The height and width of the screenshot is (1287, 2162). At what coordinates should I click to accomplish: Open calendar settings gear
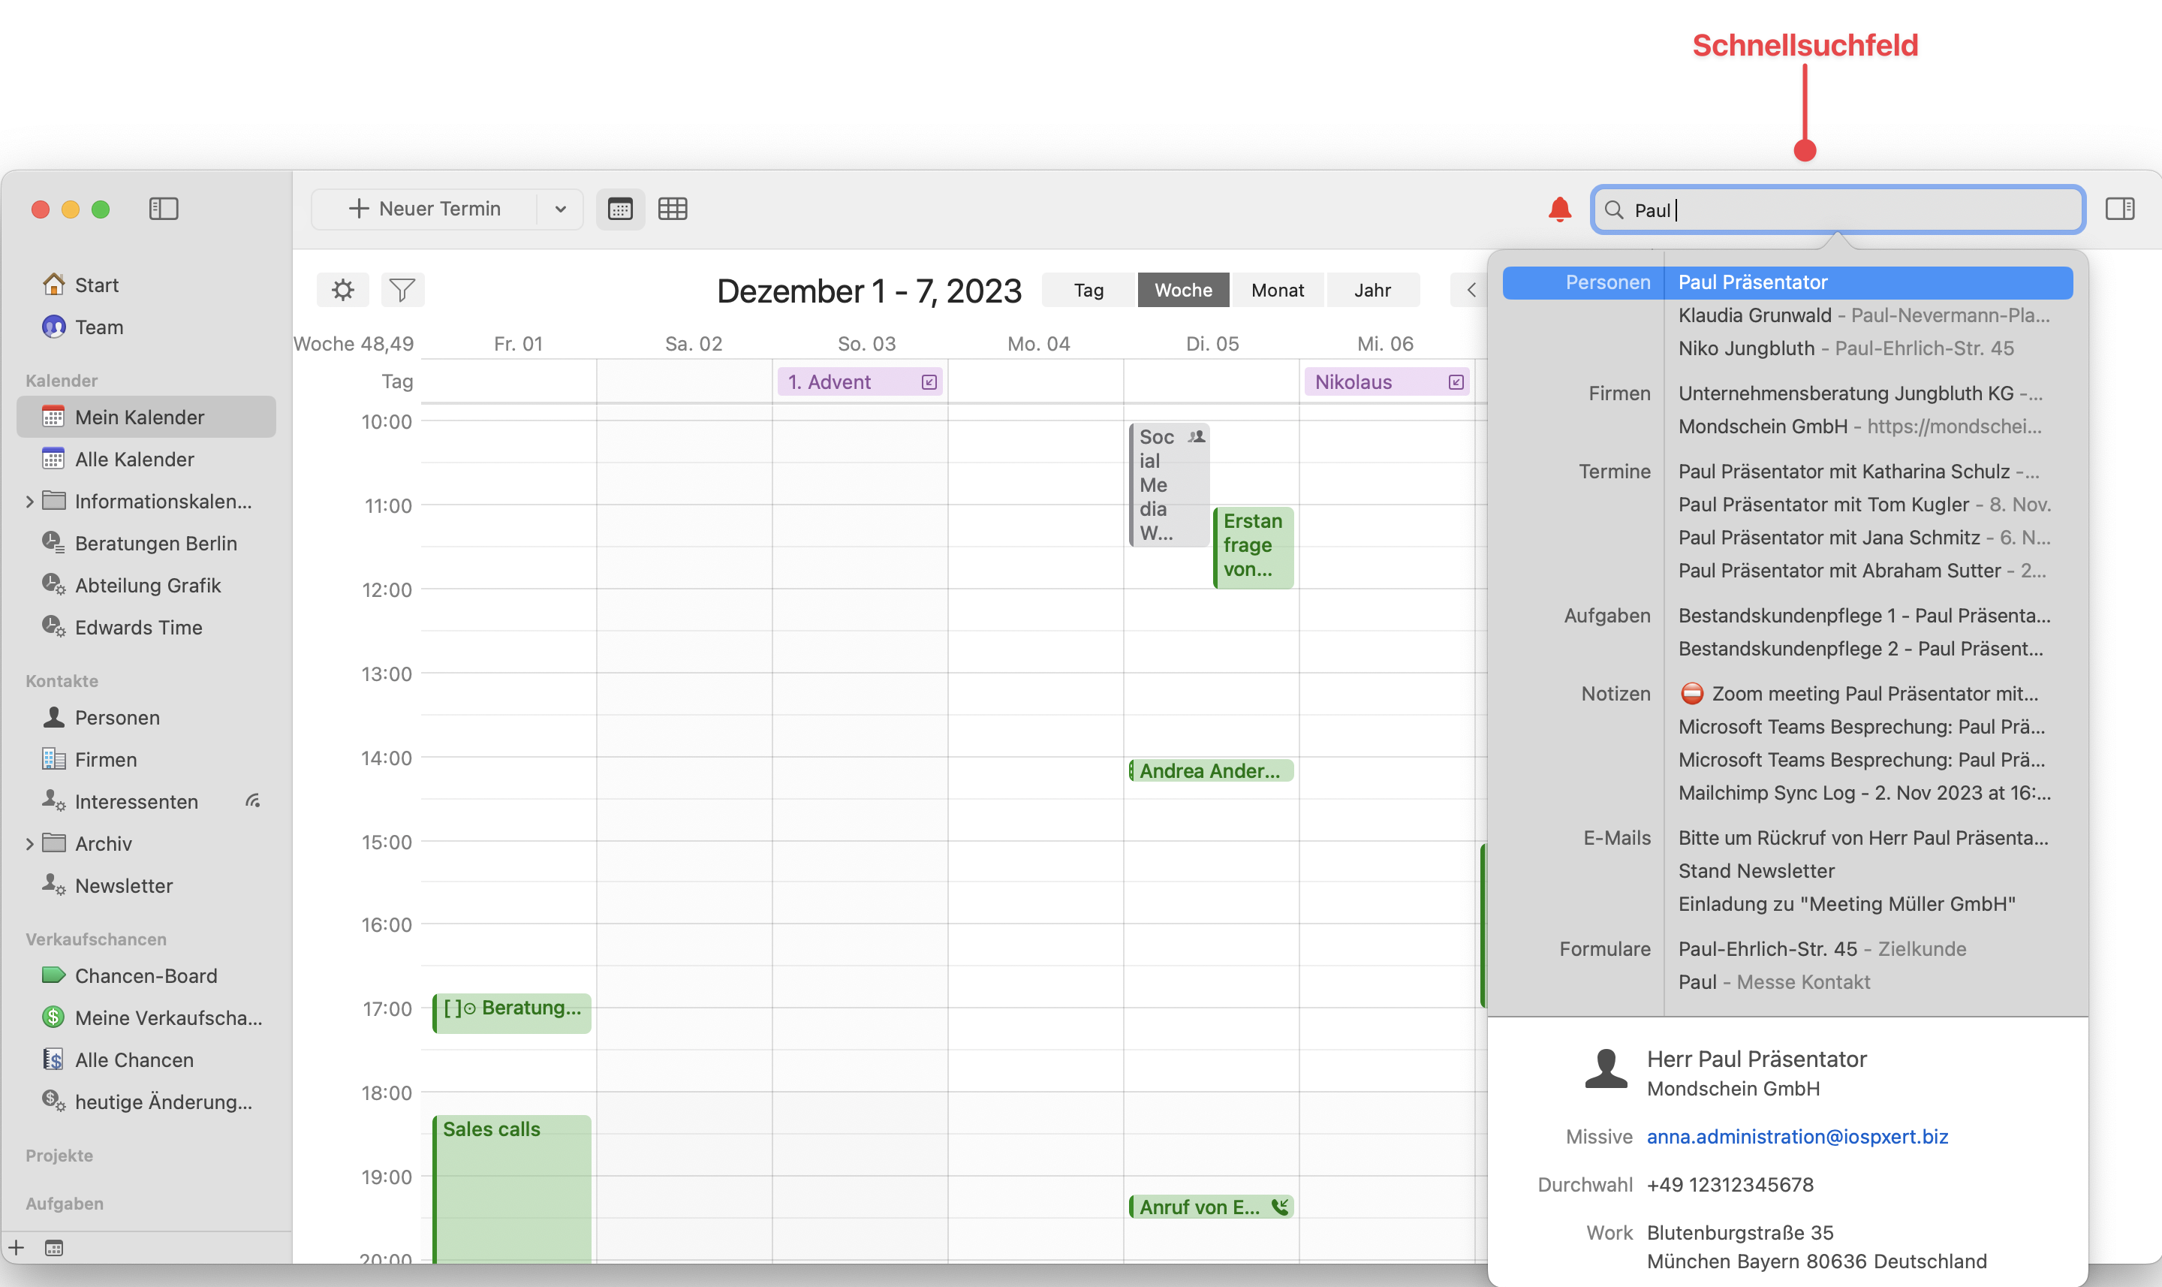point(342,290)
